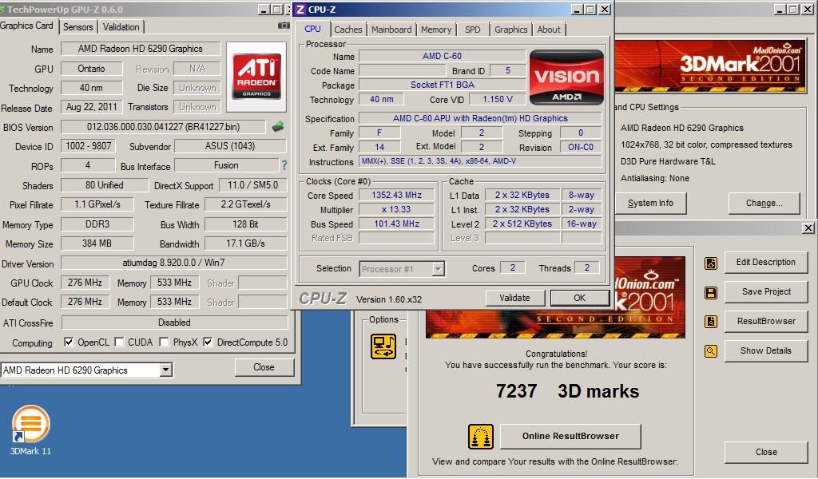Toggle the CUDA checkbox in GPU-Z
Image resolution: width=818 pixels, height=479 pixels.
[x=119, y=342]
